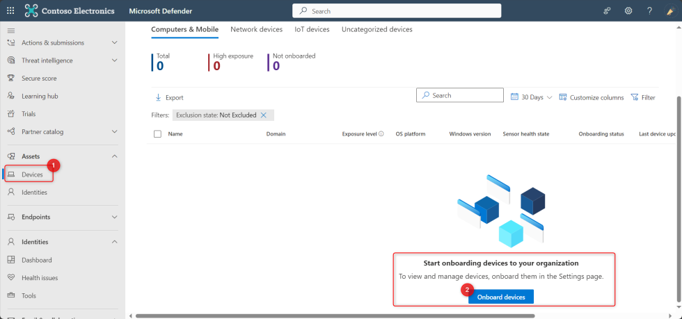This screenshot has height=319, width=682.
Task: Switch to the IoT devices tab
Action: point(312,30)
